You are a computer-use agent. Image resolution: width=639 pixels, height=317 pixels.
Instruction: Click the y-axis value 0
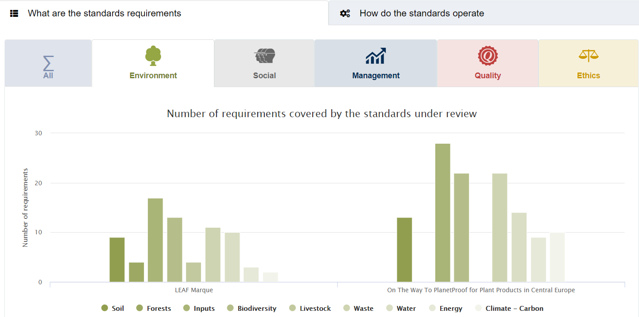point(40,282)
